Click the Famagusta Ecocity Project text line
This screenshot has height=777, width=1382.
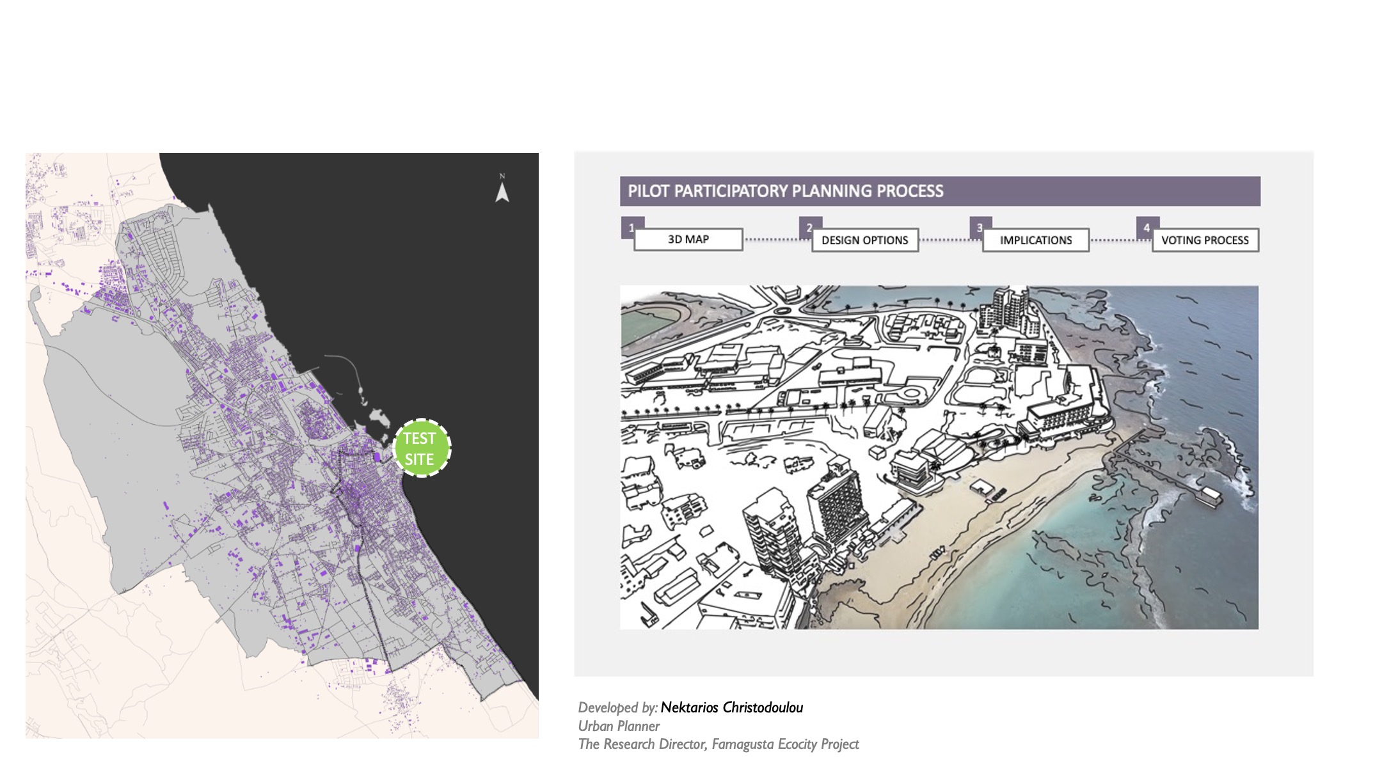click(719, 744)
